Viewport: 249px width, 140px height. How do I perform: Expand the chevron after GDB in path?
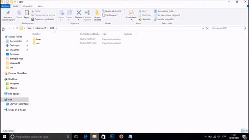56,28
